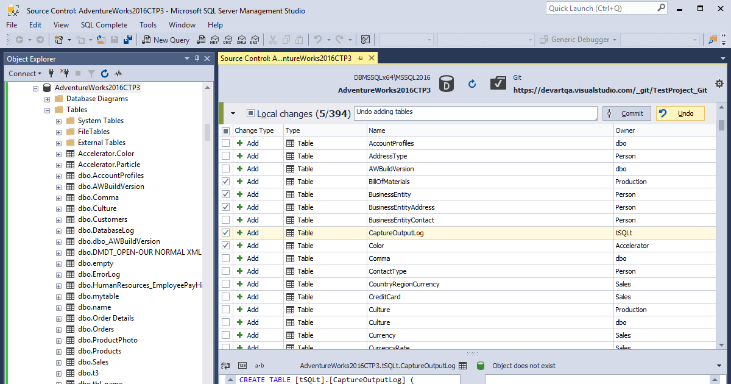Open source control settings with the gear icon
The height and width of the screenshot is (384, 731).
pos(719,84)
